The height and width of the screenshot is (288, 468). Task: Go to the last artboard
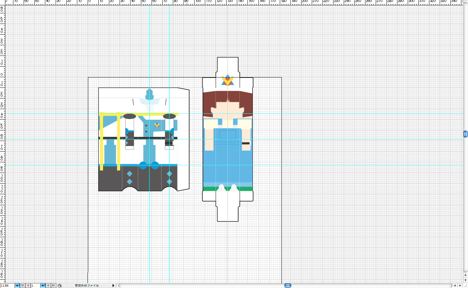pyautogui.click(x=53, y=285)
